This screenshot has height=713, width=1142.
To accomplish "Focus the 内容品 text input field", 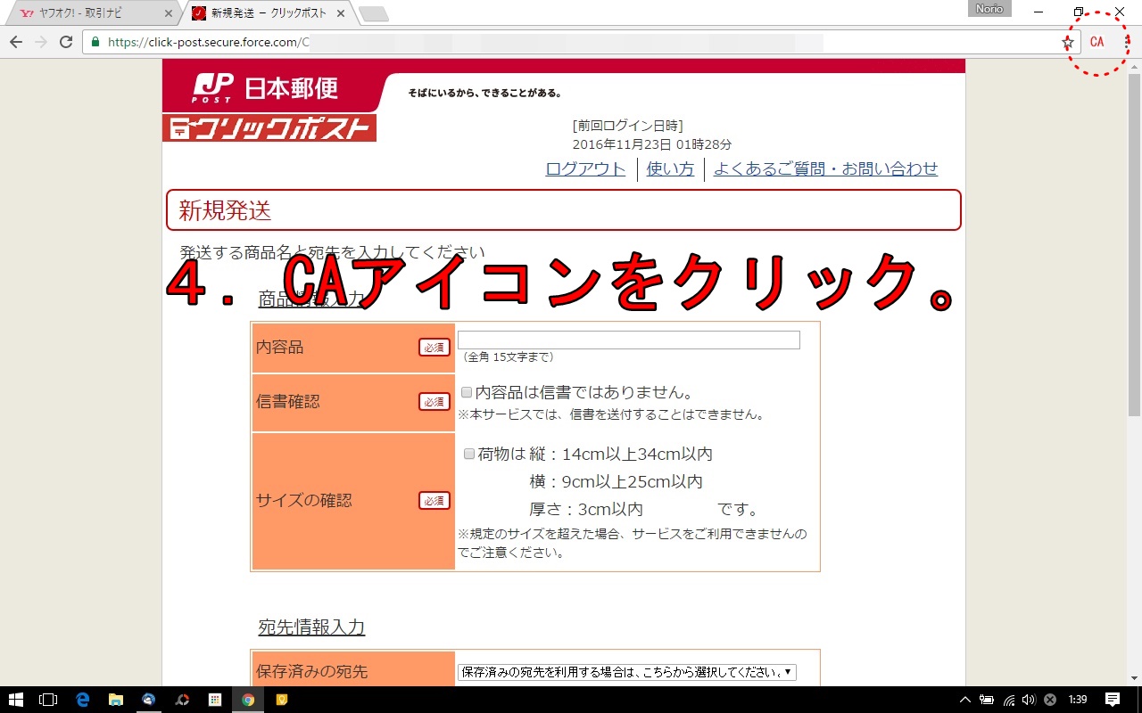I will coord(629,340).
